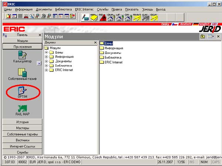Viewport: 222px width, 166px height.
Task: Open the EKLM toolbar icon
Action: click(154, 17)
